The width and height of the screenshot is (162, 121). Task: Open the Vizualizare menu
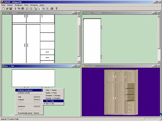(x=19, y=5)
